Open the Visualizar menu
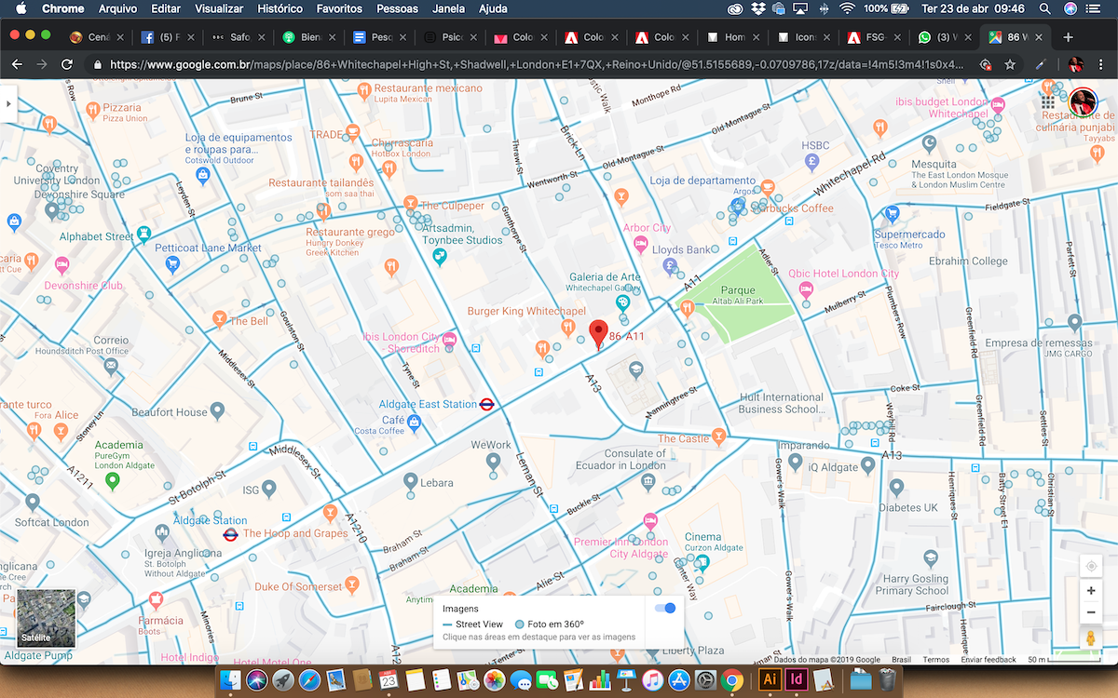This screenshot has width=1118, height=698. 219,8
